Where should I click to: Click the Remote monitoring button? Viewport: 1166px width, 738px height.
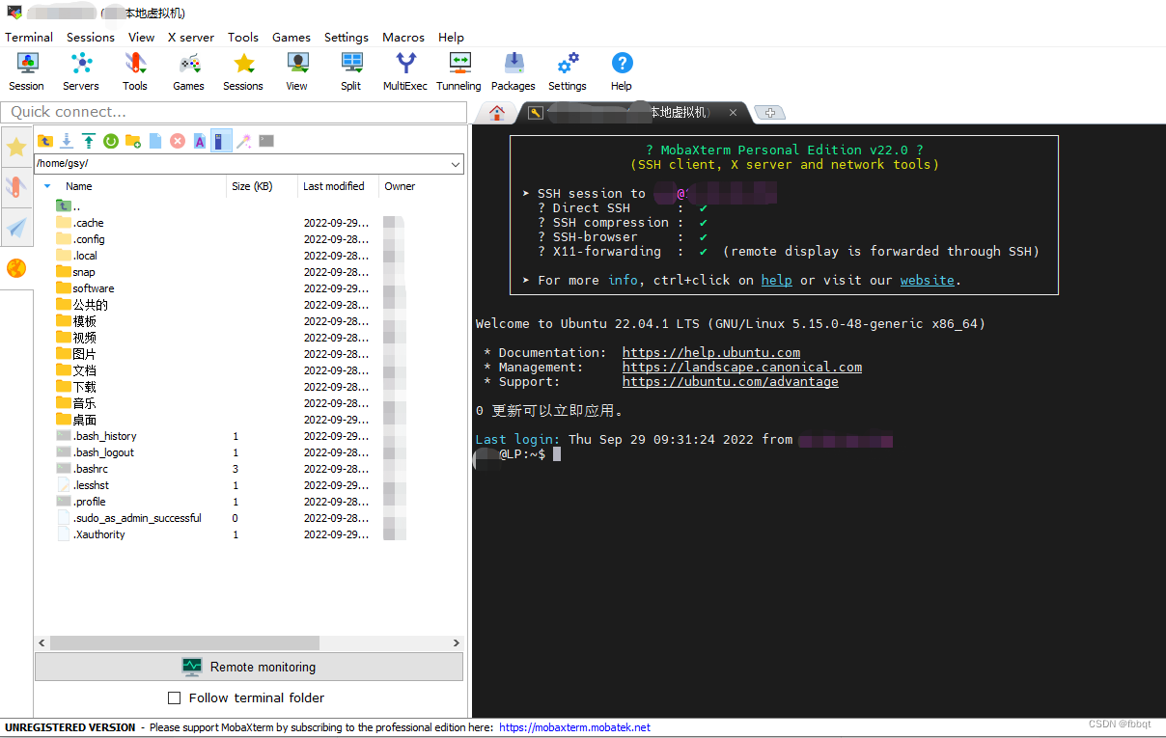click(249, 667)
